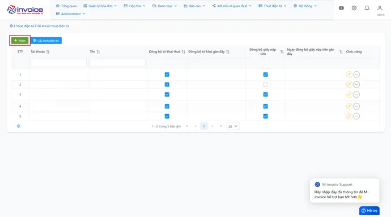Toggle row 5 Đồng bộ giấy nộp tiền checkbox

265,116
